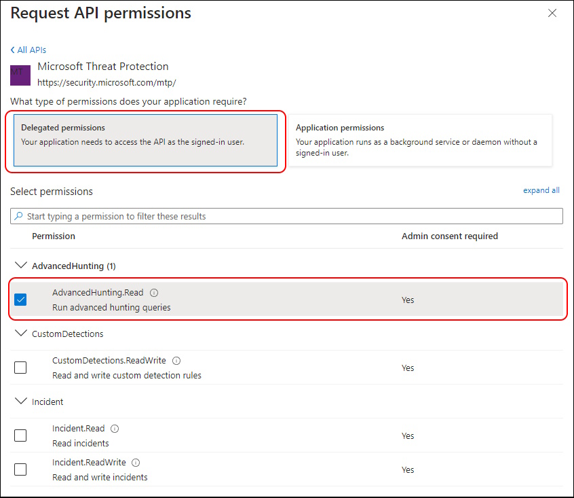The width and height of the screenshot is (574, 498).
Task: Click the info icon beside Incident.ReadWrite
Action: [x=136, y=463]
